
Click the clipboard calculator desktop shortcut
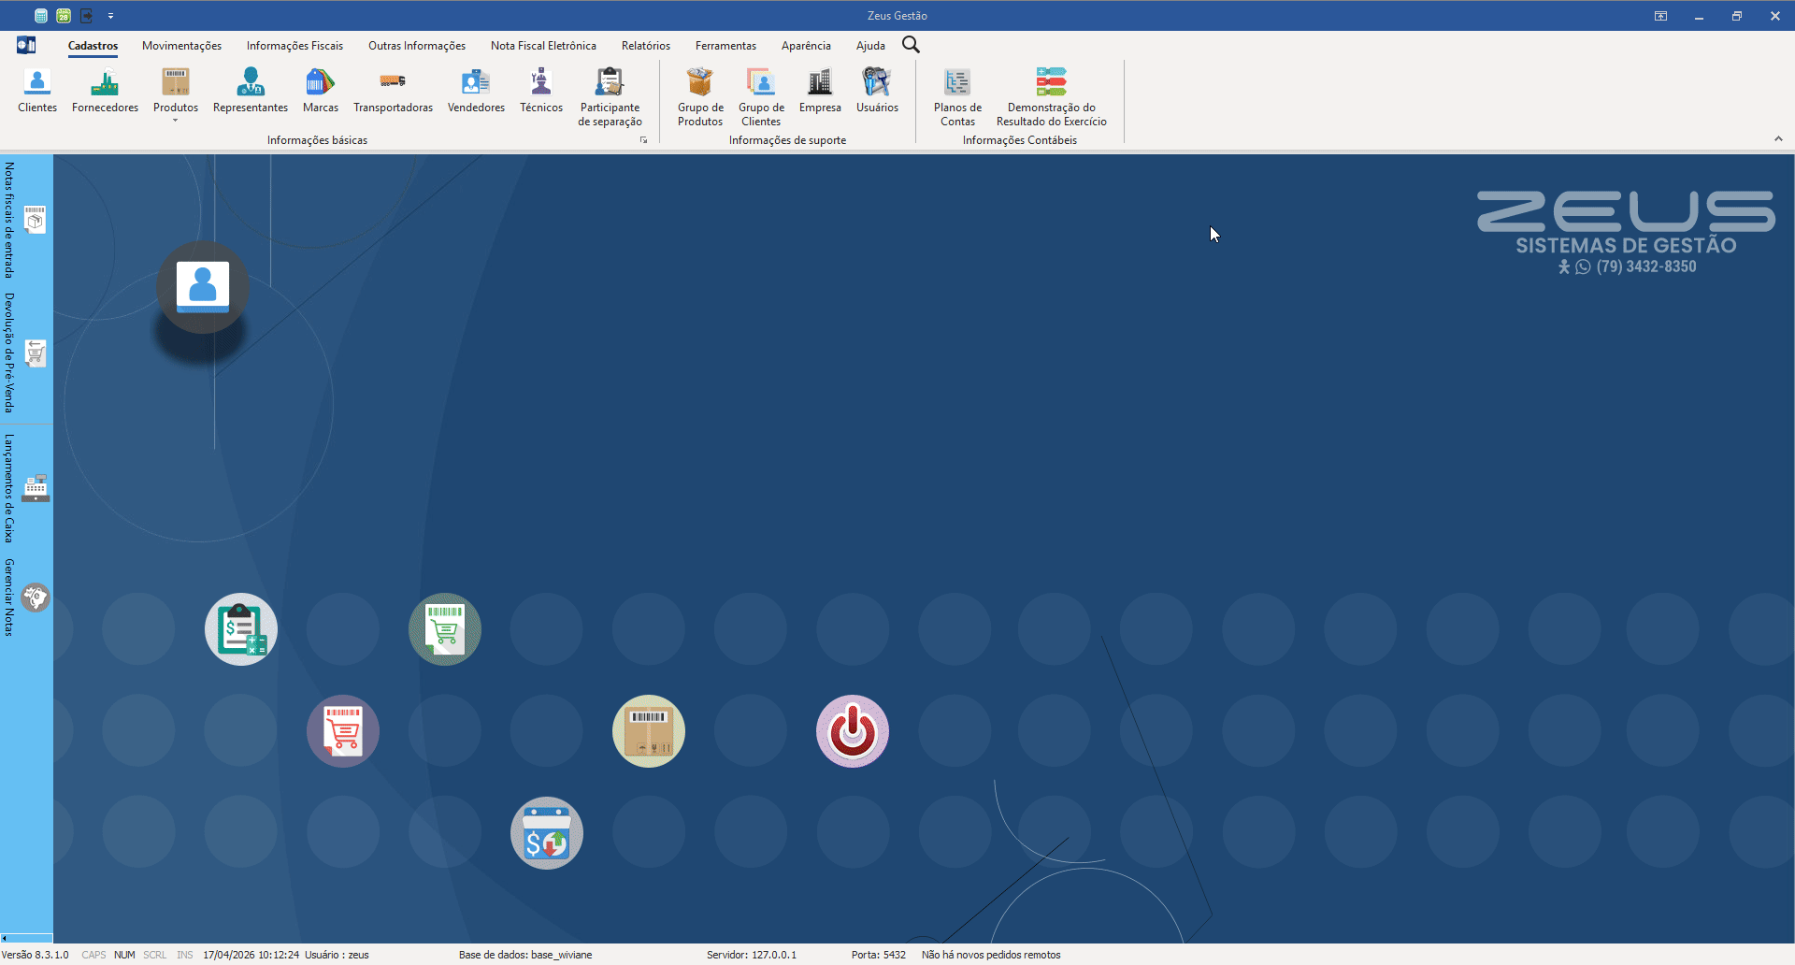point(241,629)
